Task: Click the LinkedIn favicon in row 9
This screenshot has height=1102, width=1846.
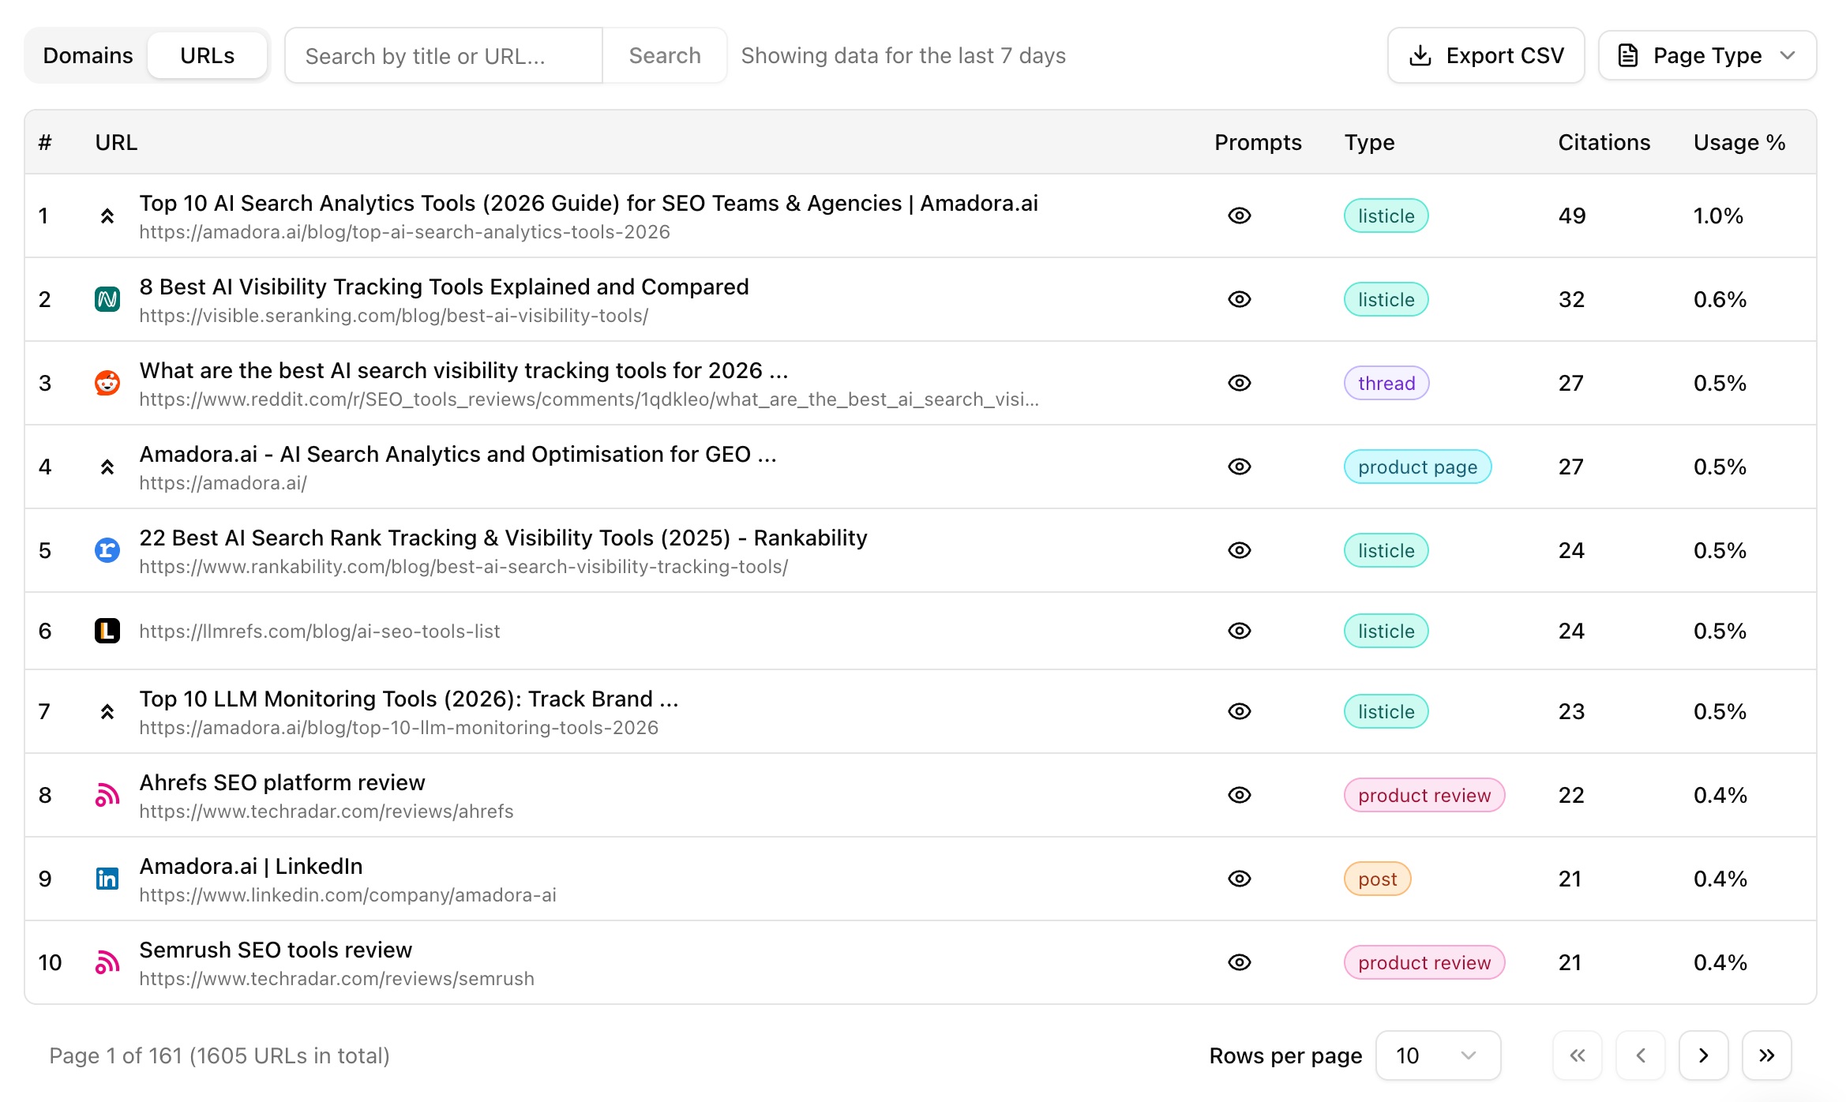Action: pos(107,879)
